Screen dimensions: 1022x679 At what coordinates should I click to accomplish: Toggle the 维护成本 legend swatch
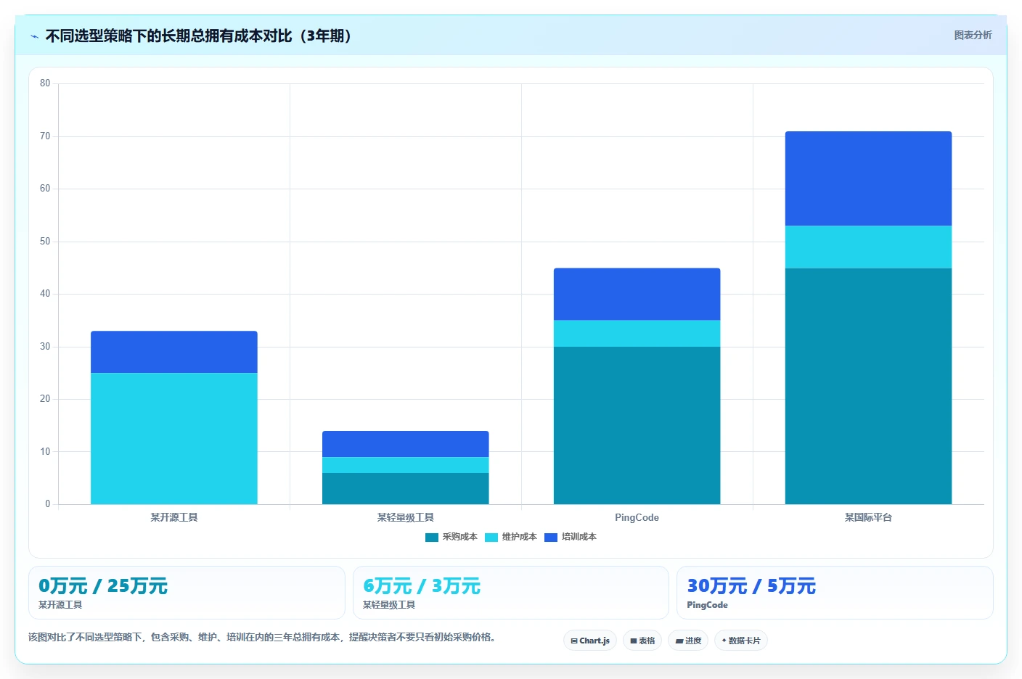tap(491, 538)
